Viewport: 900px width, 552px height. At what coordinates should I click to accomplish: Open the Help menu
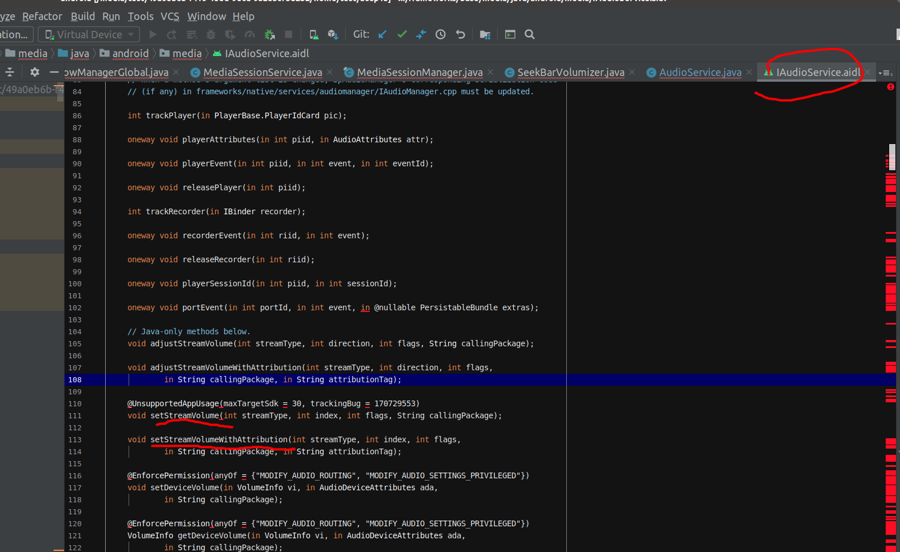point(243,16)
